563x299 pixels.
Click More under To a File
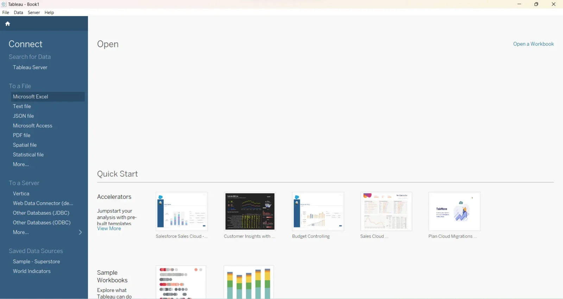pyautogui.click(x=21, y=164)
